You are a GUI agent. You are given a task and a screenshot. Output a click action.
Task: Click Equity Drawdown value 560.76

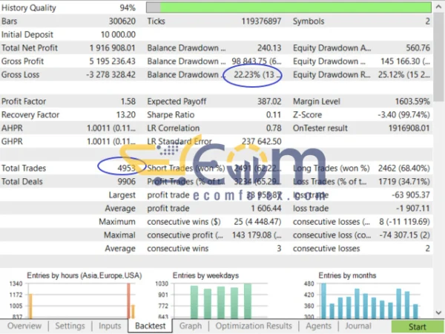click(418, 48)
